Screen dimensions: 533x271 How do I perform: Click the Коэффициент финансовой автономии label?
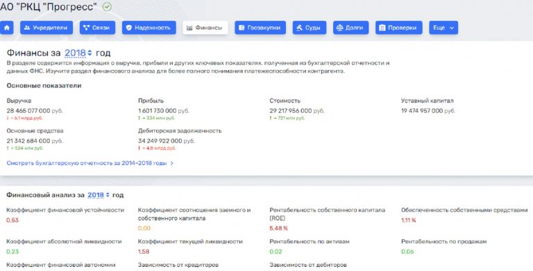(61, 265)
